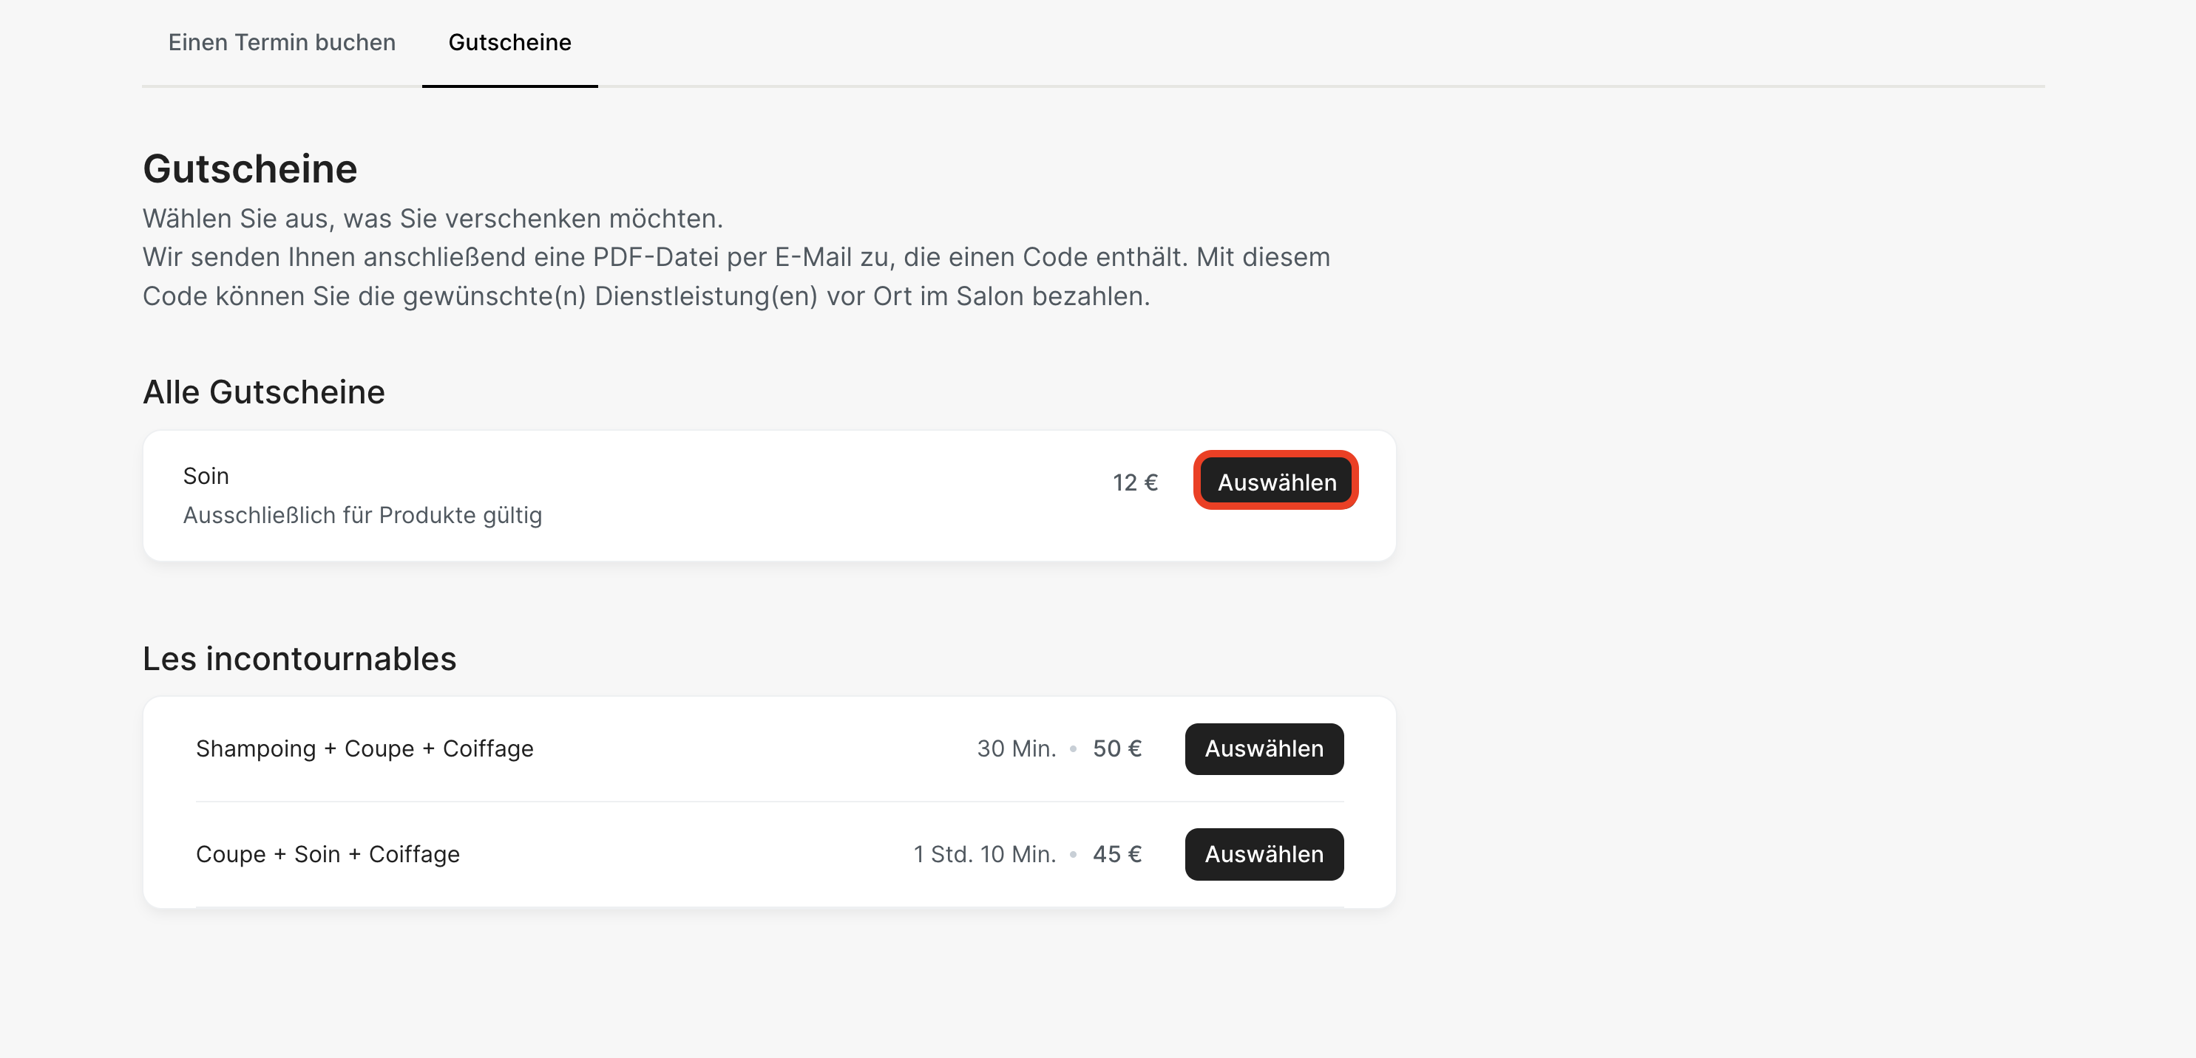The image size is (2196, 1058).
Task: Open the Gutscheine tab
Action: [509, 43]
